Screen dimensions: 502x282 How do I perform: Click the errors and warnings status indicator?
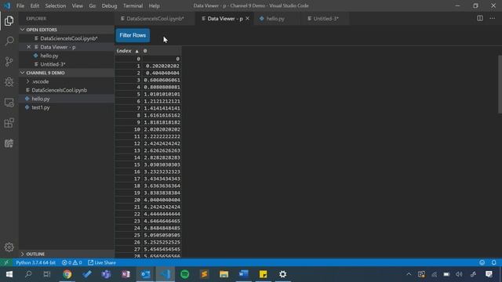pyautogui.click(x=71, y=262)
